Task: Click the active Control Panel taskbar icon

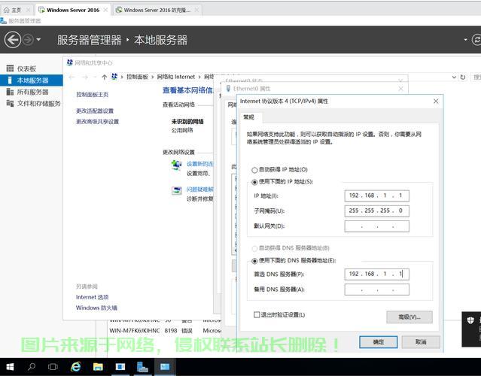Action: click(x=164, y=367)
